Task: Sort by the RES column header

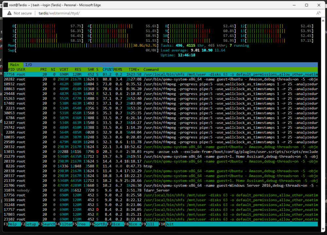Action: 78,70
